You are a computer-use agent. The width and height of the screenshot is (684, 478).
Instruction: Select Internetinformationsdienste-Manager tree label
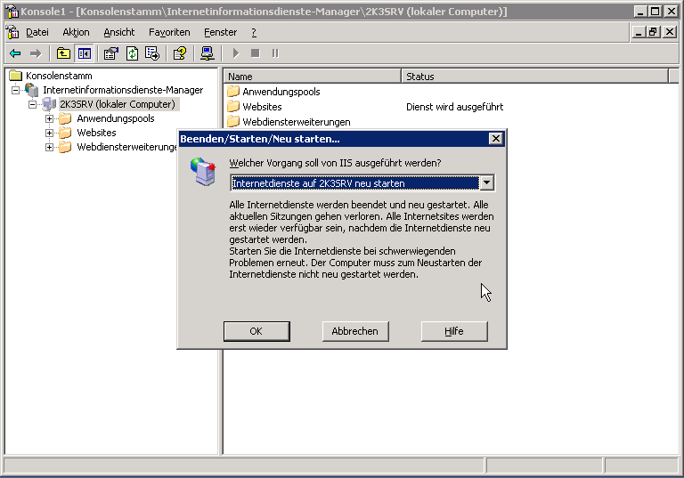point(123,90)
